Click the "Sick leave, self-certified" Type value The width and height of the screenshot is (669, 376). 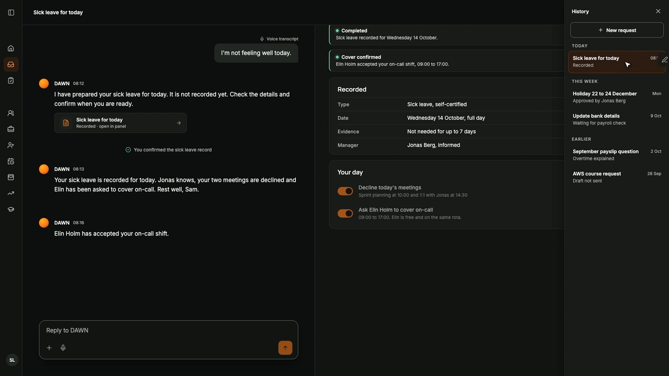pyautogui.click(x=437, y=104)
